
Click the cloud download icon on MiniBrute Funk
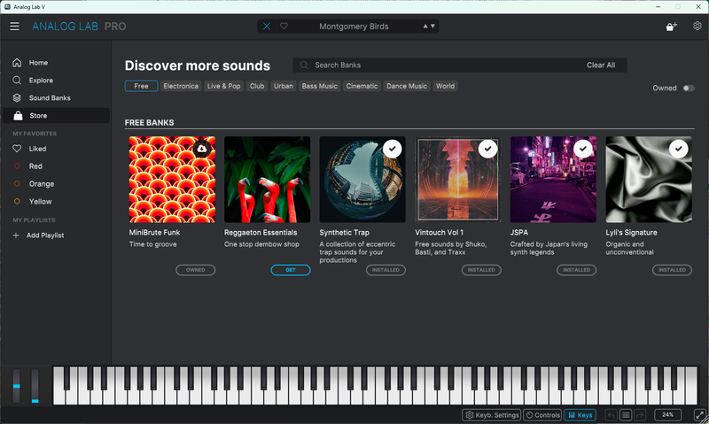202,149
